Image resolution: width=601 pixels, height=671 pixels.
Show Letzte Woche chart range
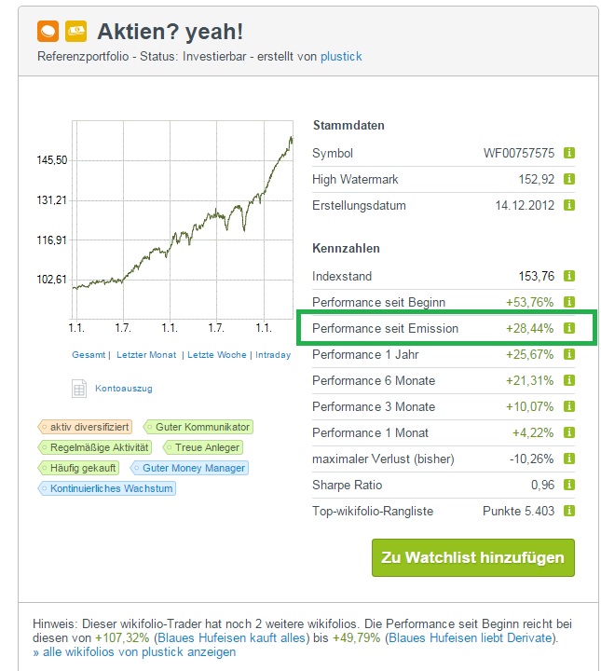point(216,355)
